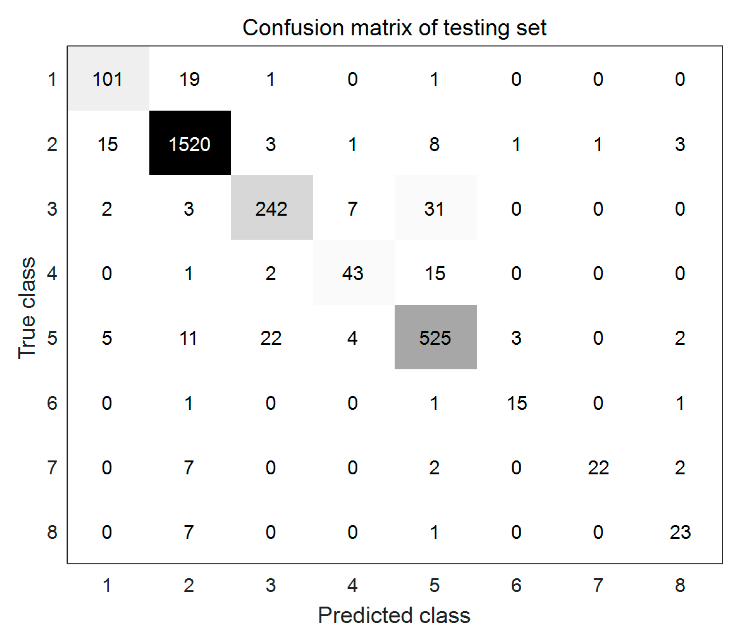Click the diagonal cell with value 43

tap(353, 273)
